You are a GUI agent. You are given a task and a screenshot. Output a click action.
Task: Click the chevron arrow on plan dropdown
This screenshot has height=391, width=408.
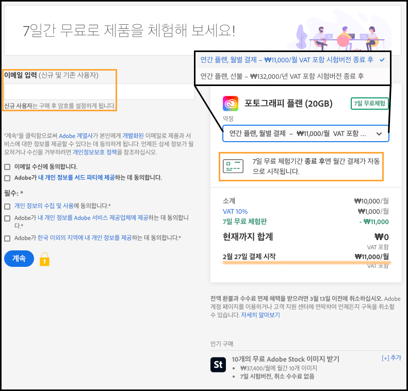click(x=379, y=134)
